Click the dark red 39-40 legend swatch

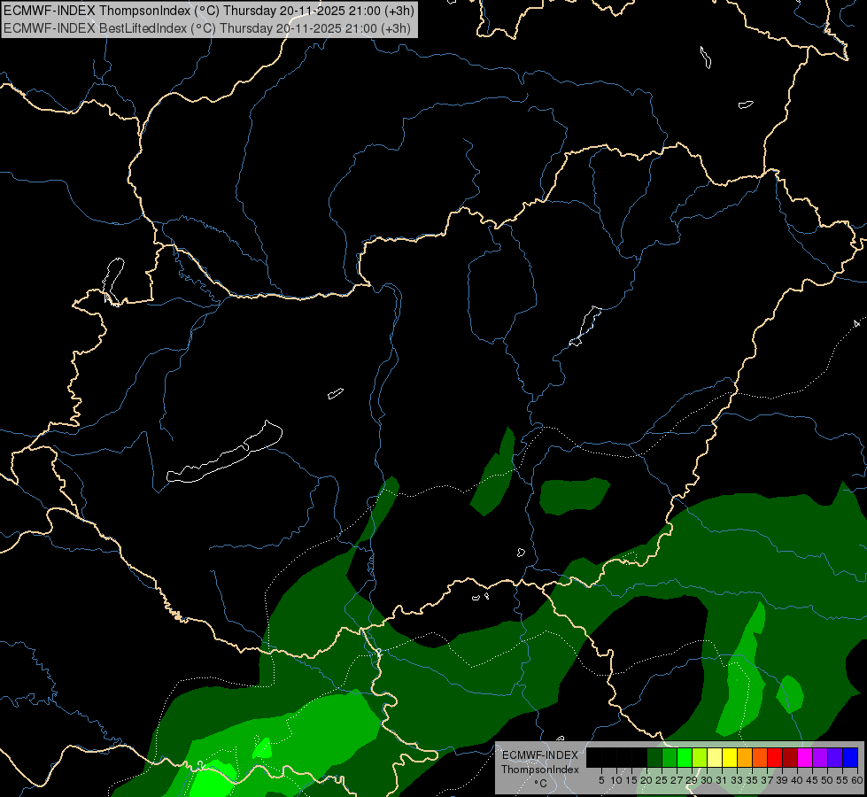pos(790,757)
